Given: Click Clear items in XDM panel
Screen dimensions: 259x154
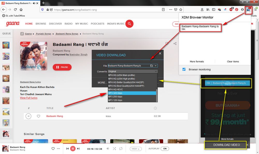Looking at the screenshot, I should (233, 62).
